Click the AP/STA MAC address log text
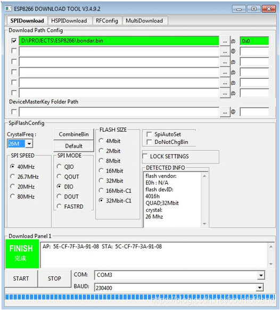The width and height of the screenshot is (280, 310). click(102, 247)
